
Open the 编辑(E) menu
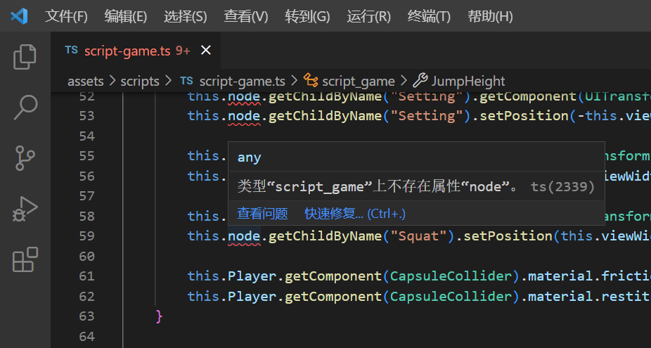(125, 16)
